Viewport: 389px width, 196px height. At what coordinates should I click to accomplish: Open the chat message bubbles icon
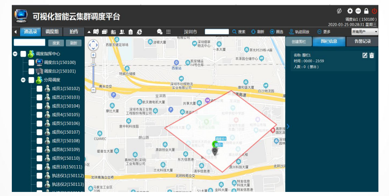pyautogui.click(x=160, y=32)
